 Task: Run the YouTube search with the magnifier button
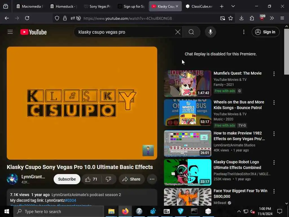191,32
